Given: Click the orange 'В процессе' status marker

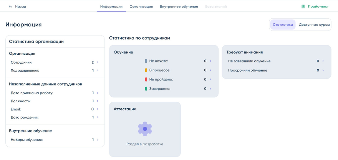Looking at the screenshot, I should (146, 70).
